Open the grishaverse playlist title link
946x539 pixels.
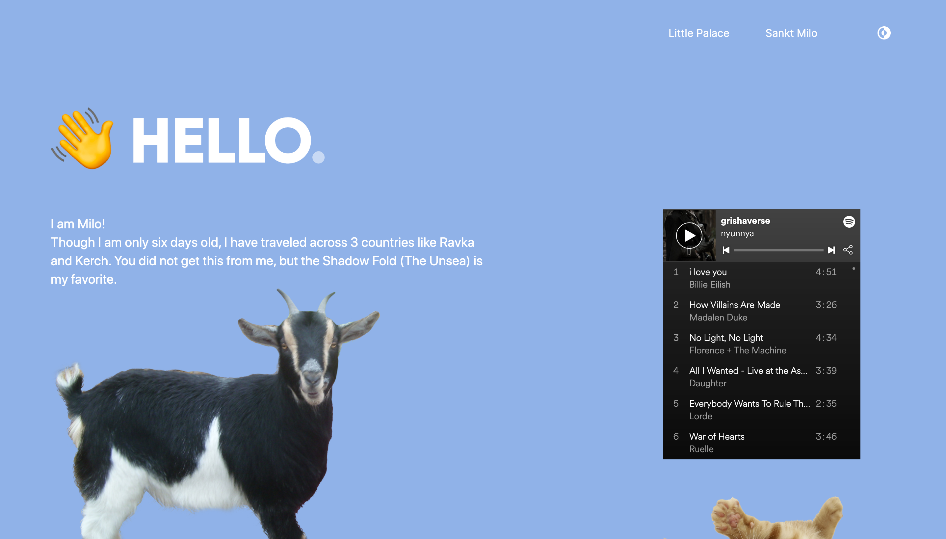[x=745, y=221]
